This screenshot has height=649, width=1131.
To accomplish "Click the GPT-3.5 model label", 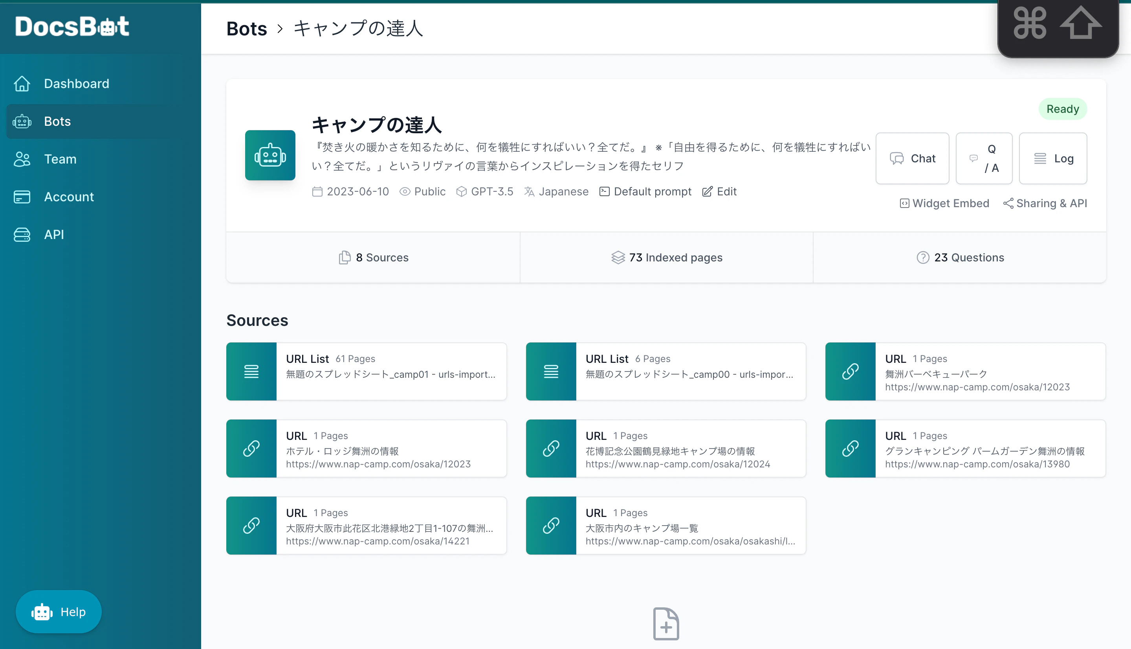I will tap(485, 191).
